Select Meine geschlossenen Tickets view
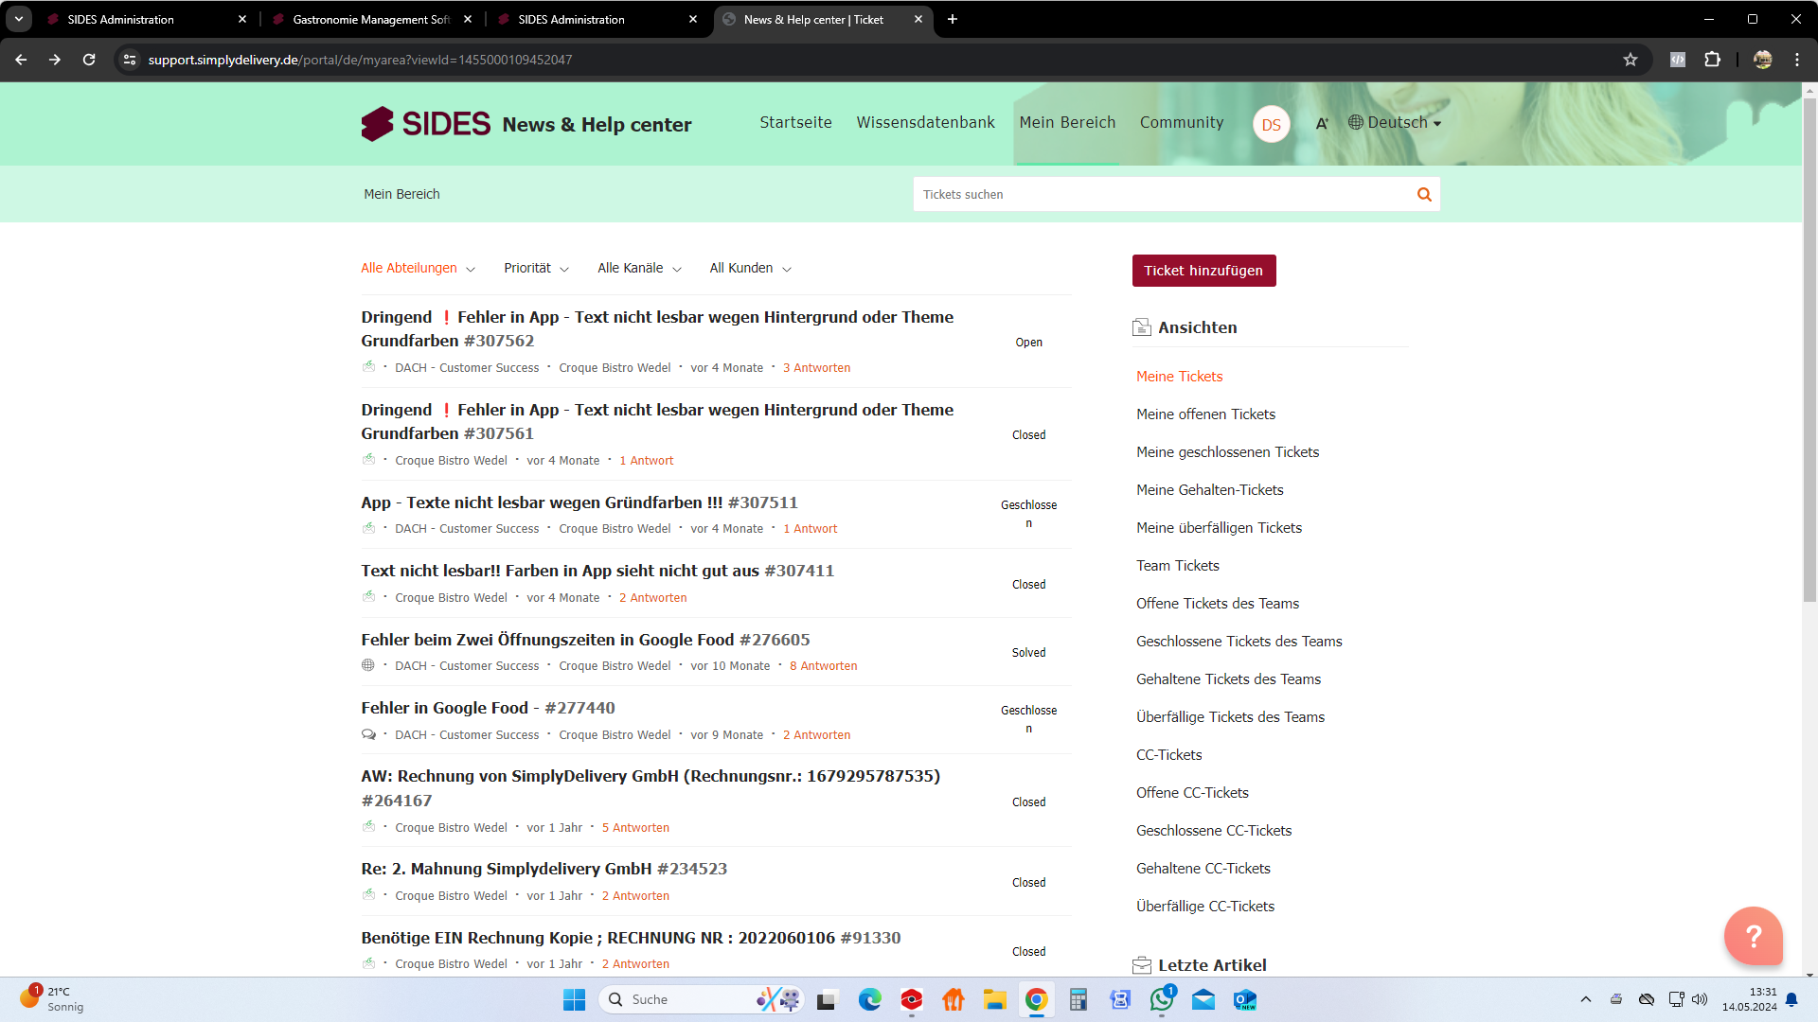This screenshot has height=1022, width=1818. click(1227, 451)
